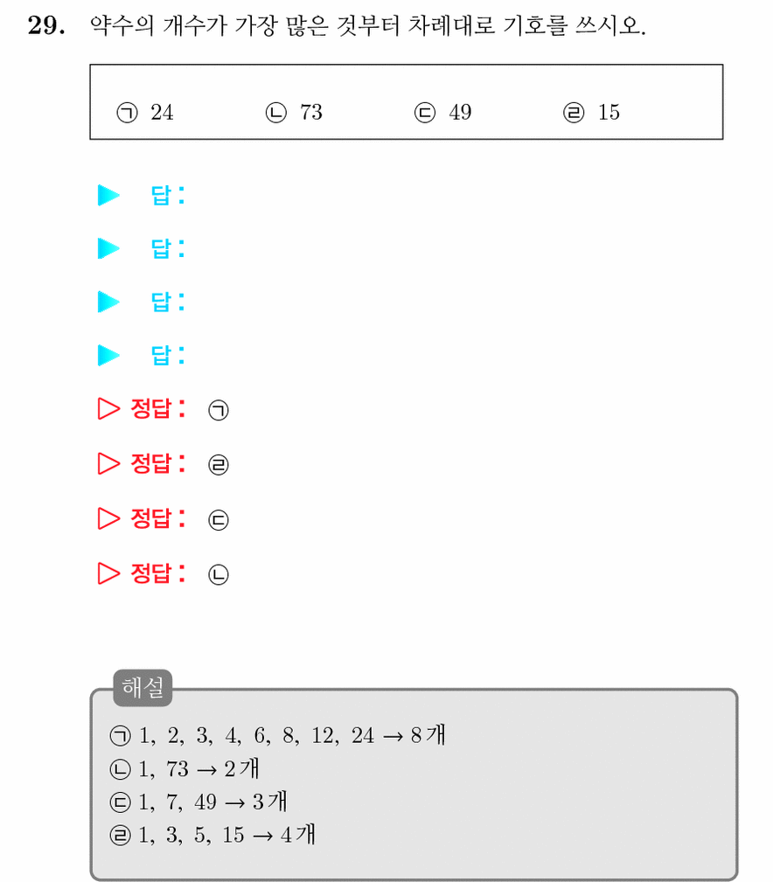Click the fourth cyan answer triangle
The image size is (773, 882).
point(108,355)
